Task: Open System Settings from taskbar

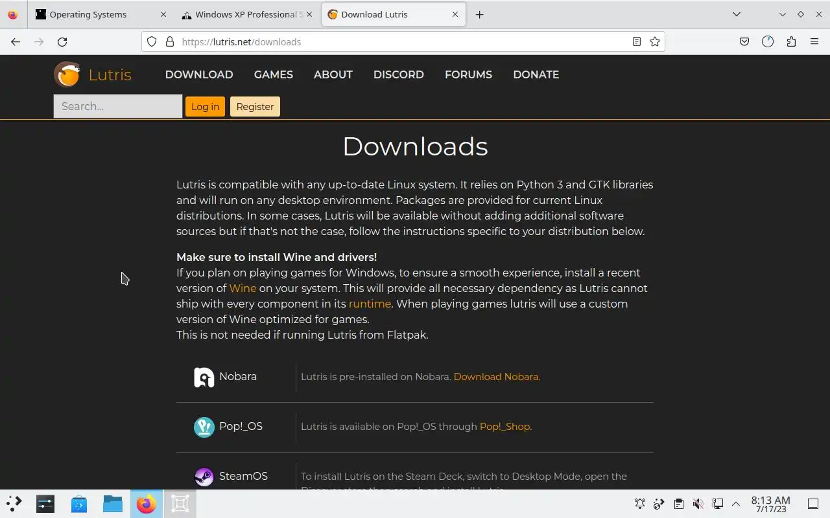Action: pos(45,504)
